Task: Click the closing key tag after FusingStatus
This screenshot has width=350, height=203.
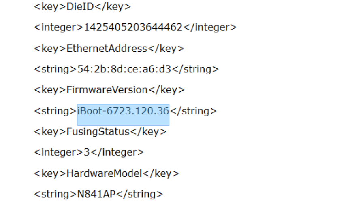Action: [x=148, y=132]
